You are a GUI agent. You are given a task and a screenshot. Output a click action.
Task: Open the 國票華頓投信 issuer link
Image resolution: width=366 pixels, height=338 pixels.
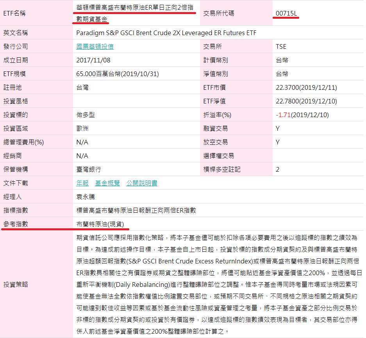pos(95,46)
